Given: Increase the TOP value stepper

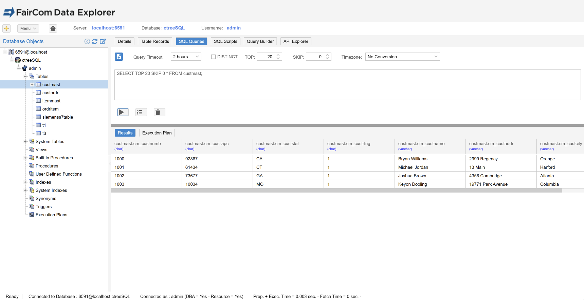Looking at the screenshot, I should [x=278, y=55].
